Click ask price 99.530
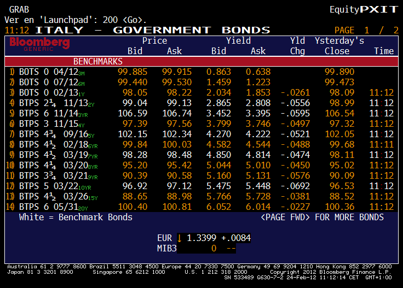The width and height of the screenshot is (403, 288). (x=177, y=82)
